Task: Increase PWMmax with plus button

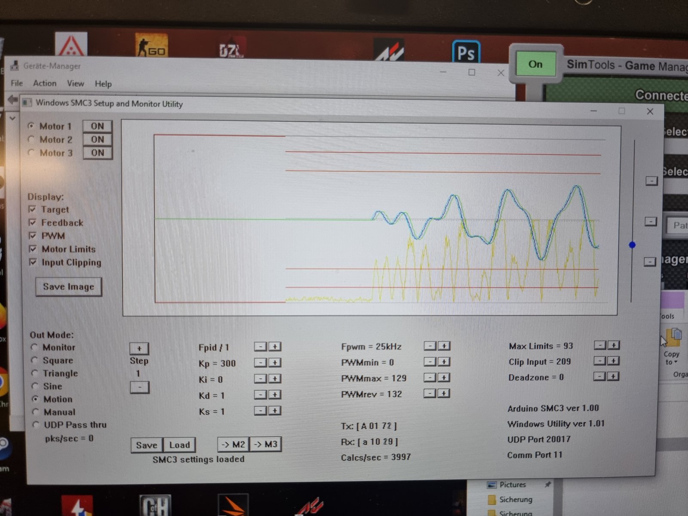Action: [444, 378]
